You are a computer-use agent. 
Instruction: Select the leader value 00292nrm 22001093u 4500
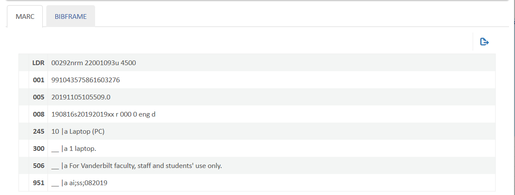click(x=93, y=63)
